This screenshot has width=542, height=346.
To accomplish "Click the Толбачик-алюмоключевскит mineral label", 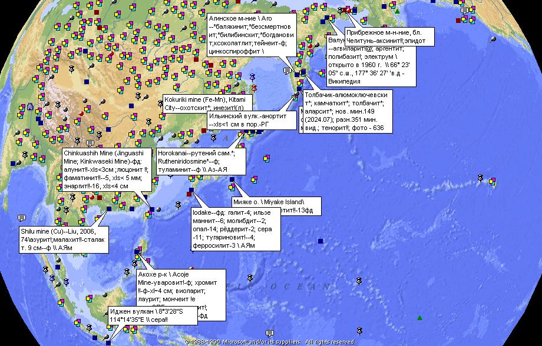I will (348, 112).
